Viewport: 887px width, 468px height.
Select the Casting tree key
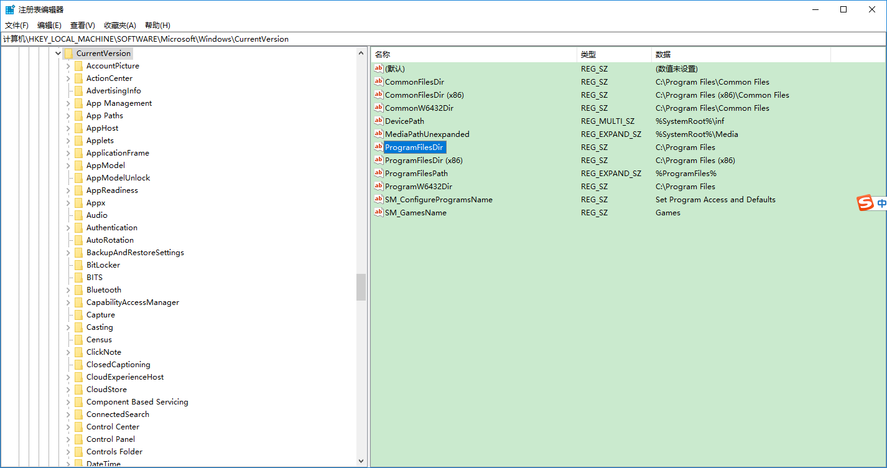click(100, 327)
